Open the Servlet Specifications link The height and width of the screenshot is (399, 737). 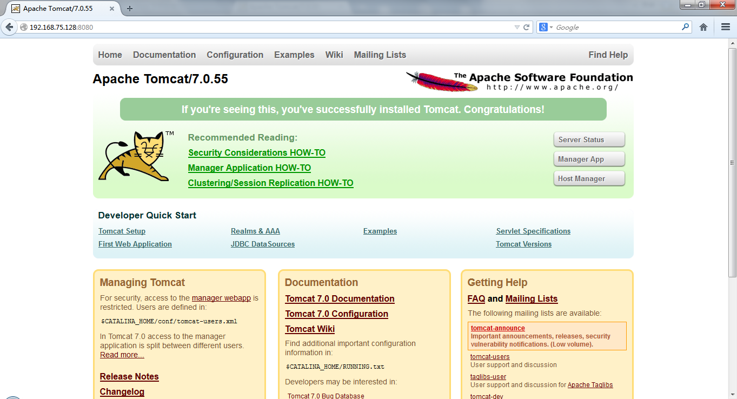pos(533,231)
